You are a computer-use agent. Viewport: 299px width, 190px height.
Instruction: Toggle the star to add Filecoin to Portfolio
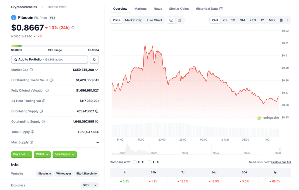tap(15, 59)
